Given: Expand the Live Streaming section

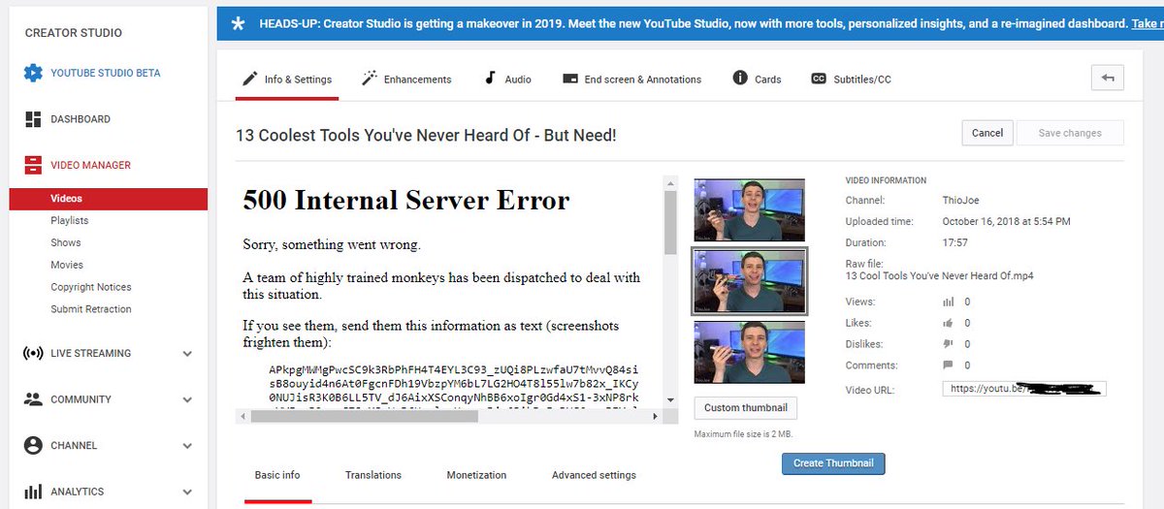Looking at the screenshot, I should (187, 354).
